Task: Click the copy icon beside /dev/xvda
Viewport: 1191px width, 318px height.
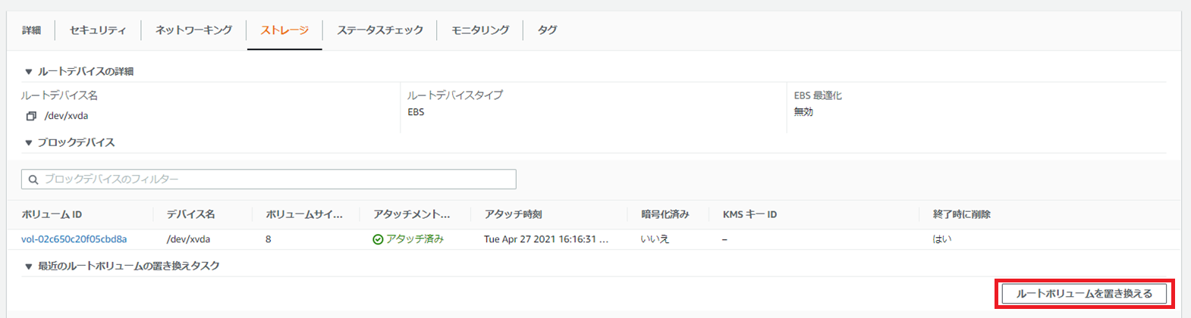Action: (31, 116)
